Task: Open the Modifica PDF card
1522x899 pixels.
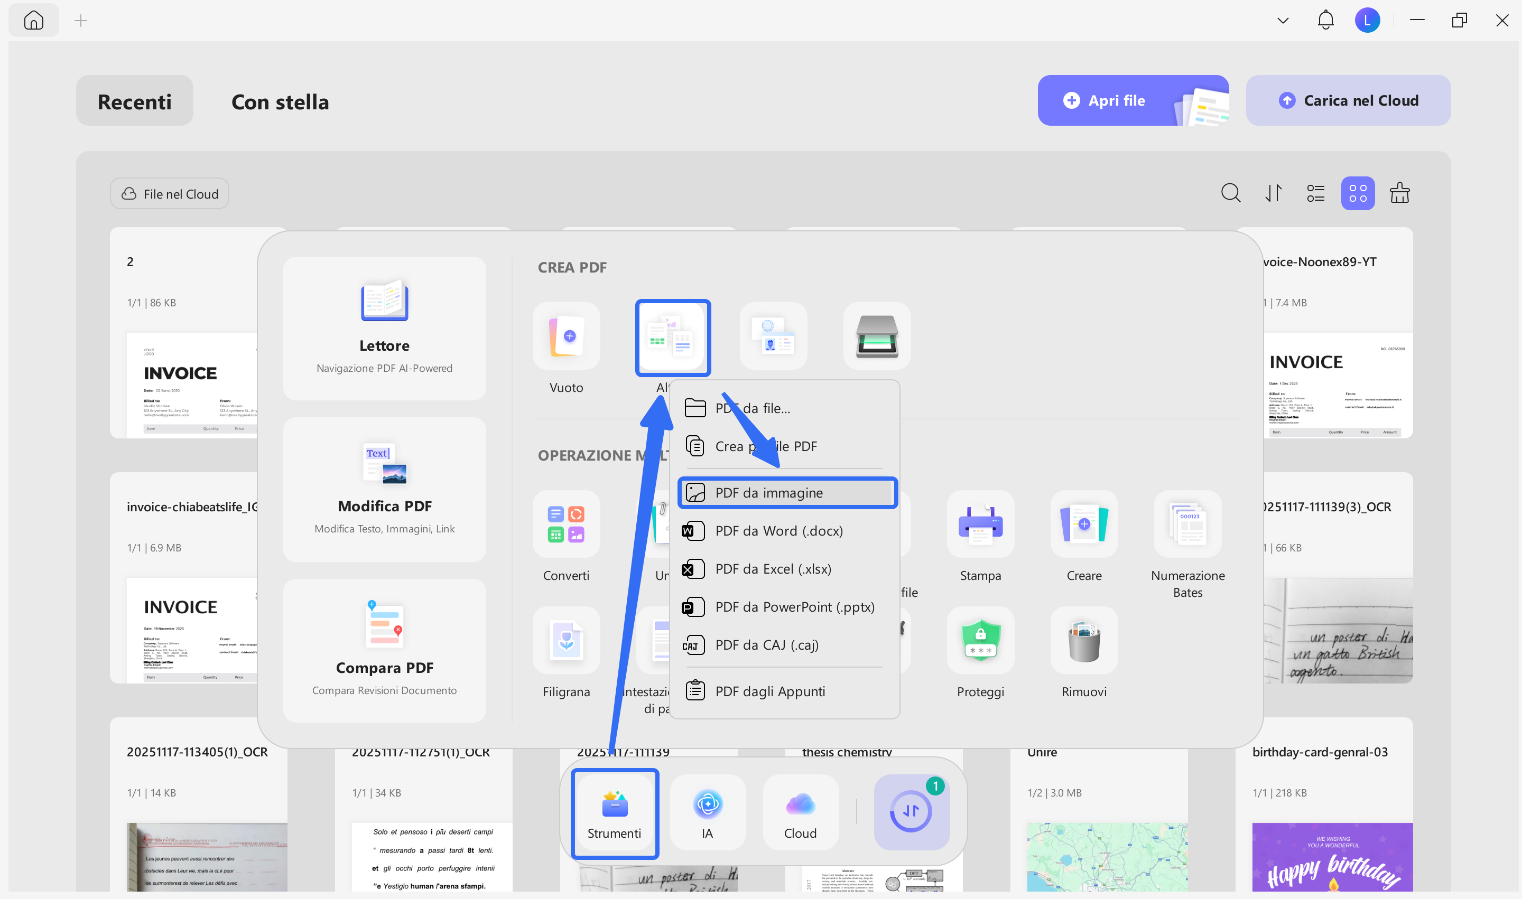Action: pos(384,490)
